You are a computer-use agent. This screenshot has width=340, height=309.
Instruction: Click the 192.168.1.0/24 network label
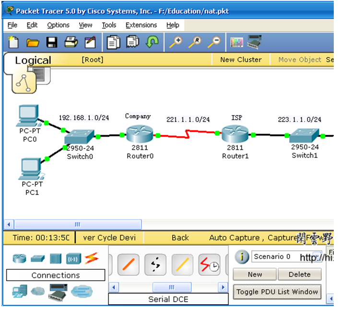pos(84,118)
